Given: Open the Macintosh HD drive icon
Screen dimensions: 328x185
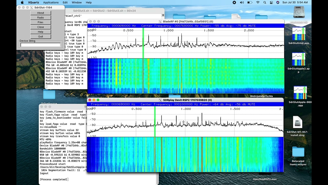Looking at the screenshot, I should coord(299,13).
